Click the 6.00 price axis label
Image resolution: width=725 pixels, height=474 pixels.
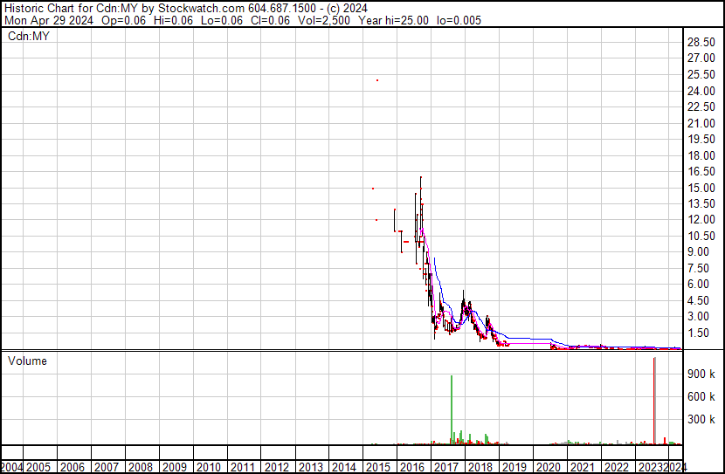coord(698,284)
